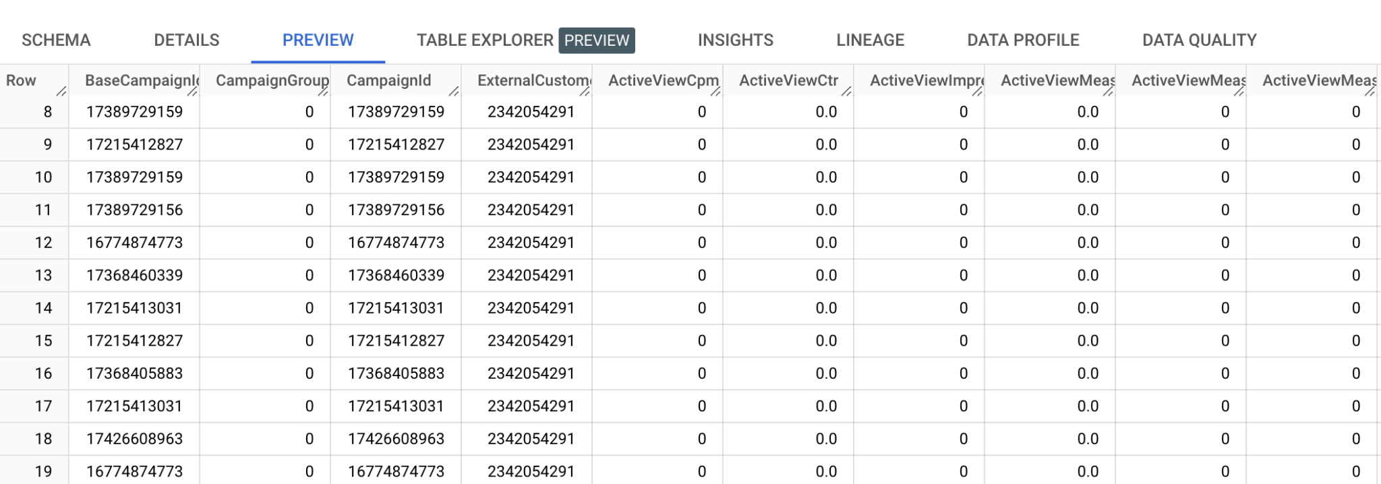This screenshot has height=484, width=1381.
Task: Select the TABLE EXPLORER tab
Action: [525, 40]
